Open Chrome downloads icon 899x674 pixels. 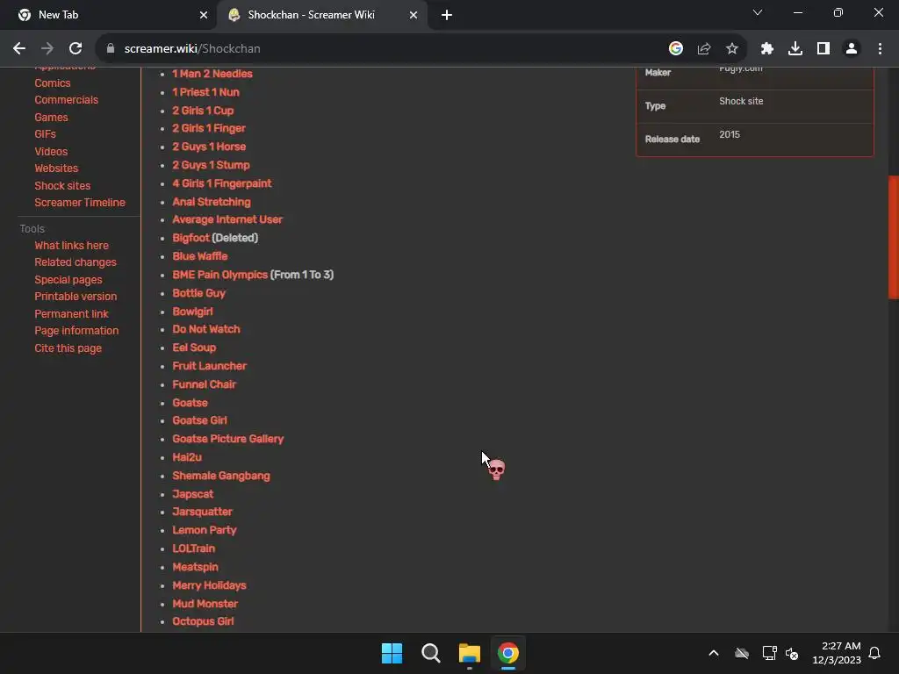pyautogui.click(x=795, y=49)
